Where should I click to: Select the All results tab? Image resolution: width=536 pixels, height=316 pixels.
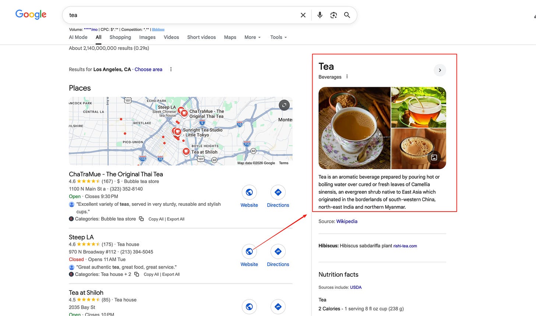(x=99, y=37)
